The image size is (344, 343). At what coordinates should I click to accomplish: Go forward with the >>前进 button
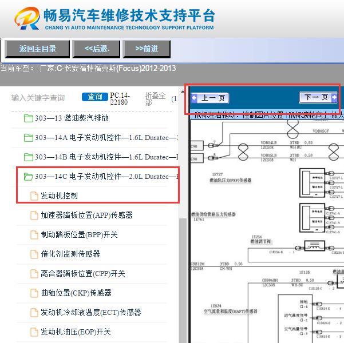[147, 49]
